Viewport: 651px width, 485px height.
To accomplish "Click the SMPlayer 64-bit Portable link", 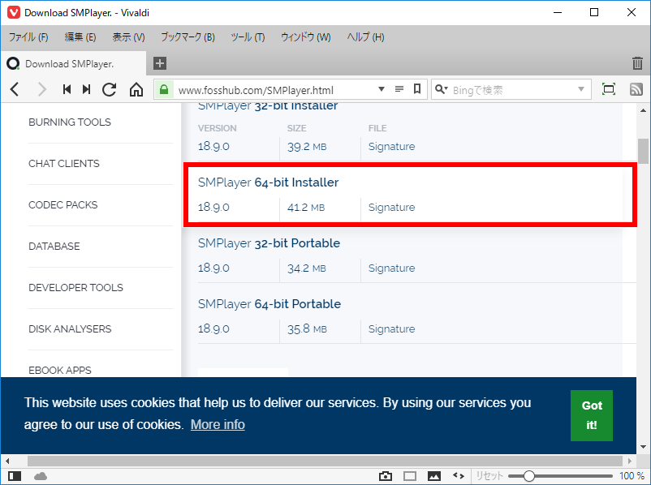I will (x=269, y=304).
